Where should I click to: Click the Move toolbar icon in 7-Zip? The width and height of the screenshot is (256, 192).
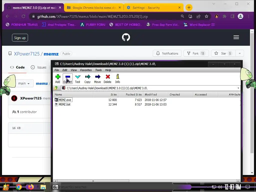[97, 79]
